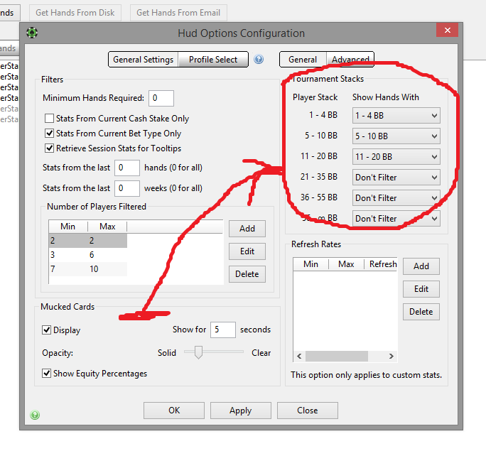Click the Min column header in Players Filtered

[x=68, y=227]
